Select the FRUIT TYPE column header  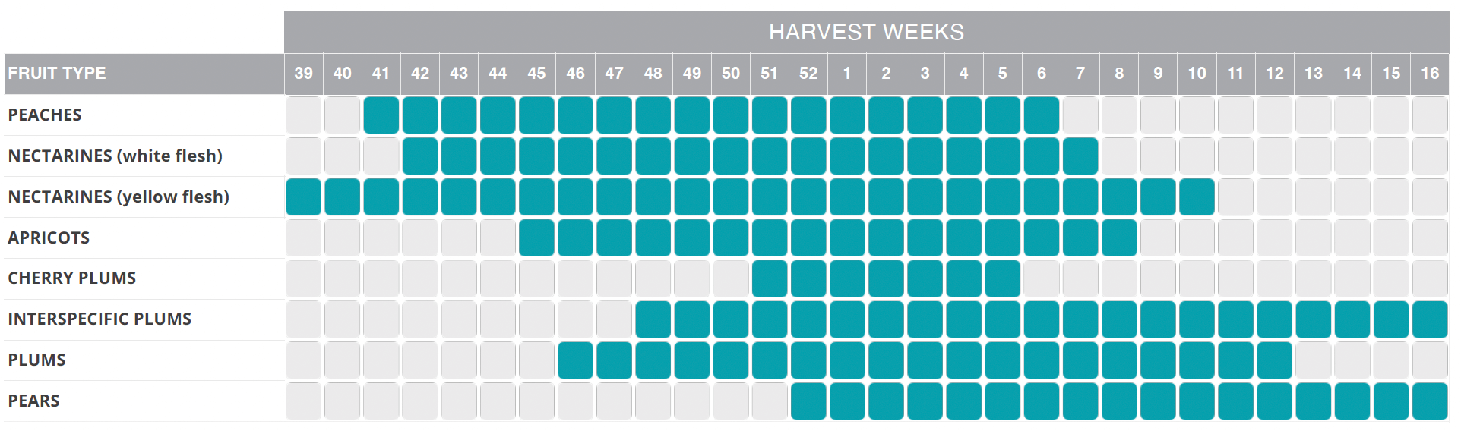(x=57, y=74)
